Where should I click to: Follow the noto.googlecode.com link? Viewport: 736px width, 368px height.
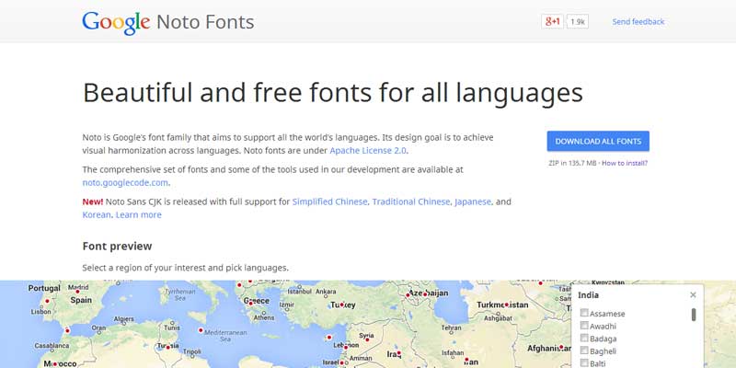(126, 182)
